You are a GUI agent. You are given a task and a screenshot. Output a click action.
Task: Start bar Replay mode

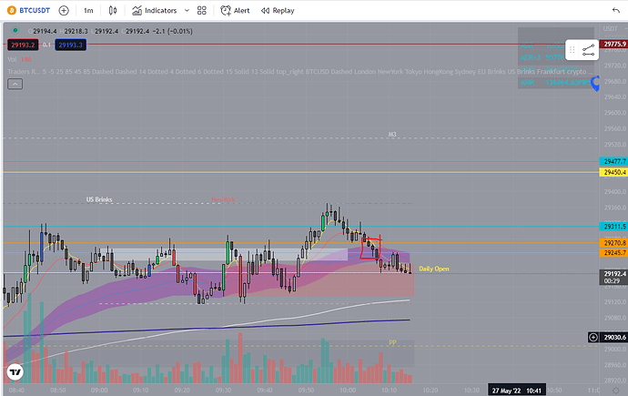(x=278, y=10)
